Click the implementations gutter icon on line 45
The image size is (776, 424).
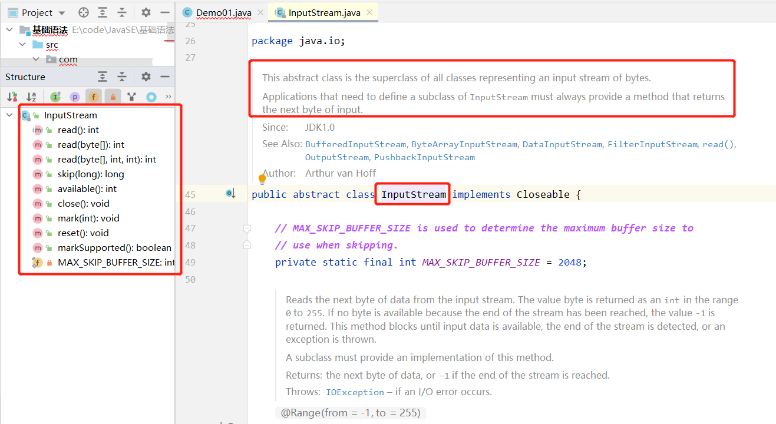pos(230,194)
